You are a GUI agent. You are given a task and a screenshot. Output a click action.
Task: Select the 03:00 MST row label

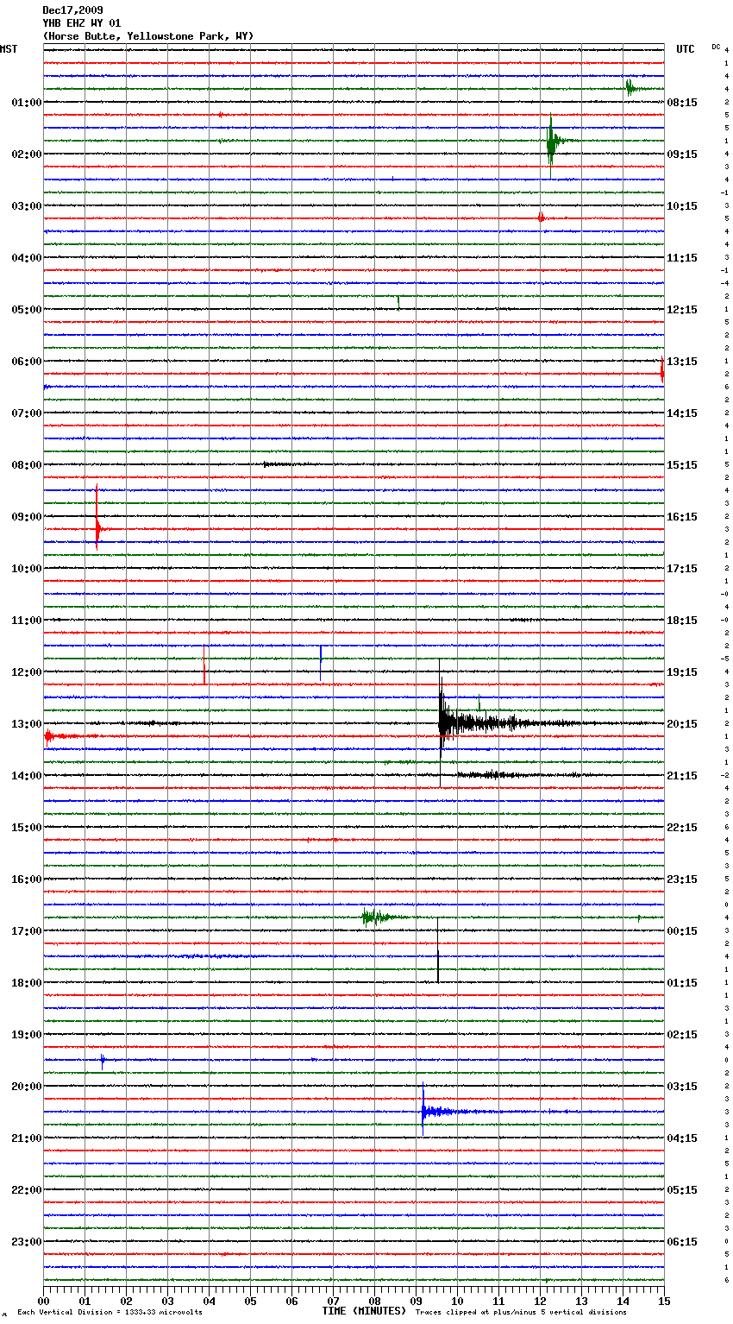click(x=26, y=206)
